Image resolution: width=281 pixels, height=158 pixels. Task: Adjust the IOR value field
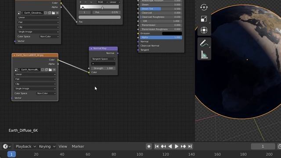coord(161,21)
